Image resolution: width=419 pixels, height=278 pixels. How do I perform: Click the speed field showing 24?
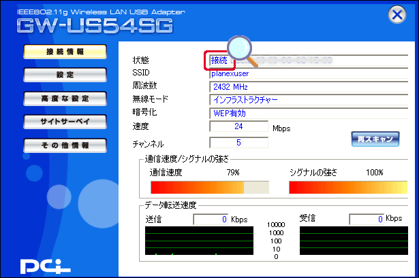(238, 126)
